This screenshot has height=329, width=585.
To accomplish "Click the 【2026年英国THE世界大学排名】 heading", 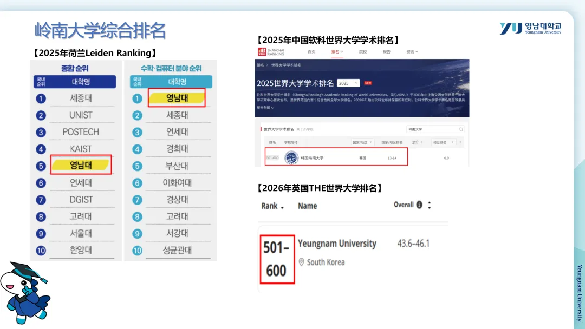I will coord(320,188).
